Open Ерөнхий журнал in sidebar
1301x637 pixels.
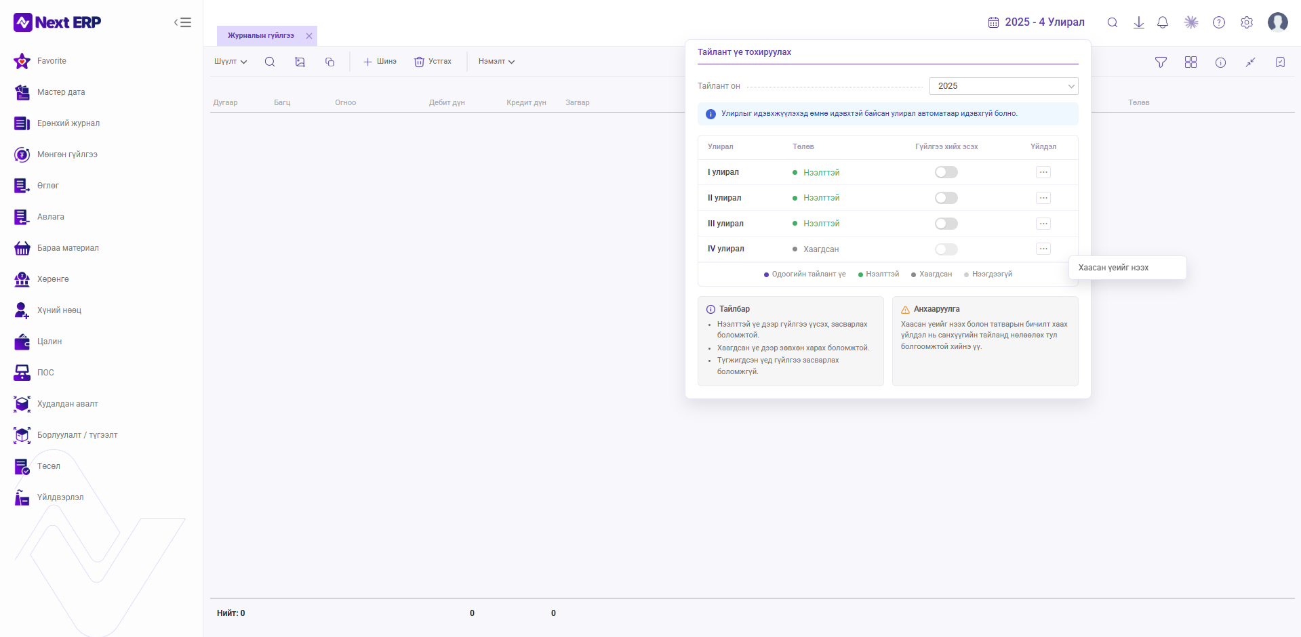click(68, 123)
